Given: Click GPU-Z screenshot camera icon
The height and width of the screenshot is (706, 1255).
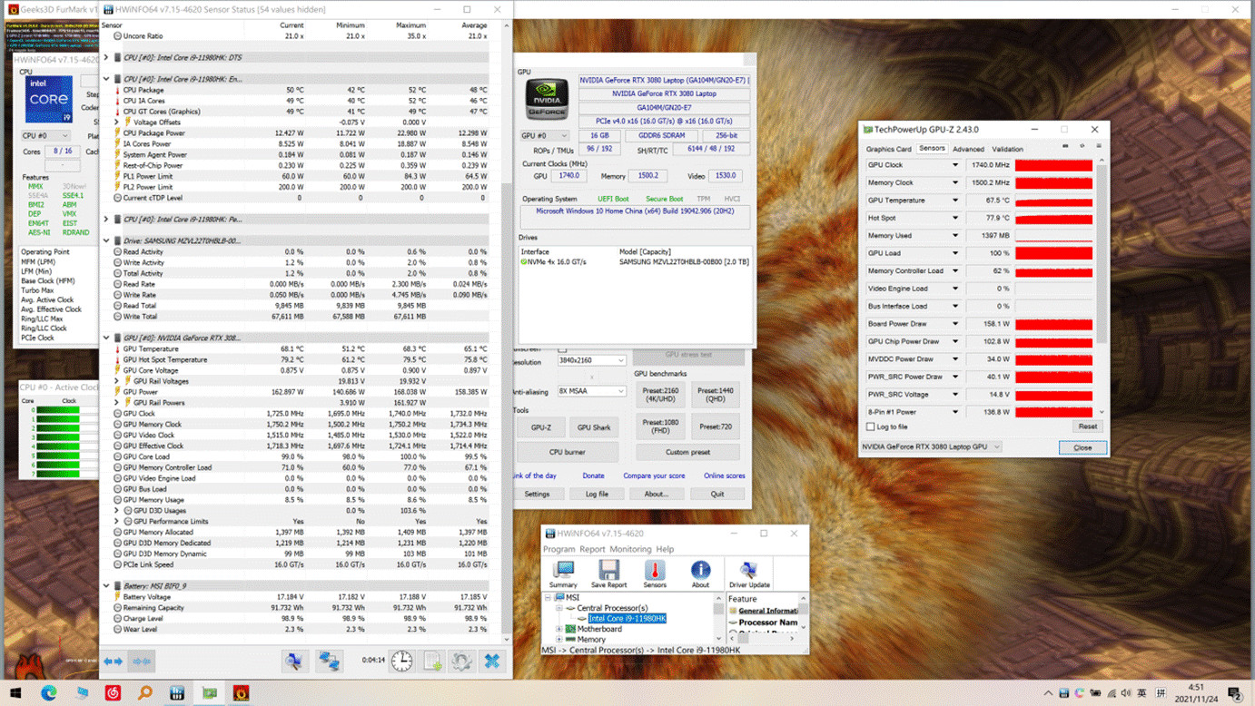Looking at the screenshot, I should 1065,146.
